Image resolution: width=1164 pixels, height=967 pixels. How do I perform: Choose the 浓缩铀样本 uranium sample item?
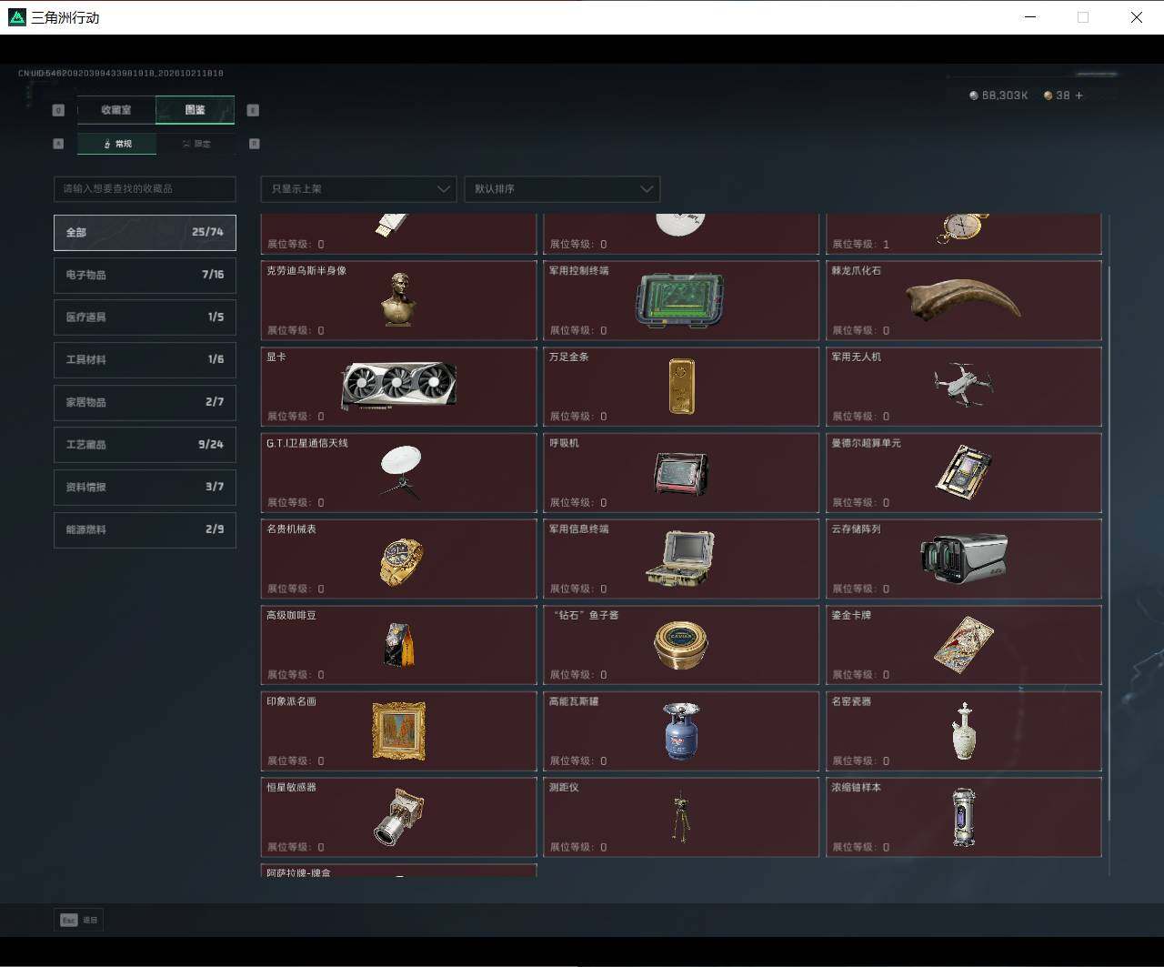(964, 817)
